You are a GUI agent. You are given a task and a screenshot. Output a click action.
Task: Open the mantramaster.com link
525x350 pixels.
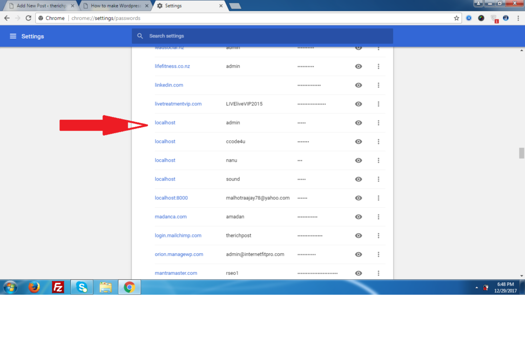point(176,273)
